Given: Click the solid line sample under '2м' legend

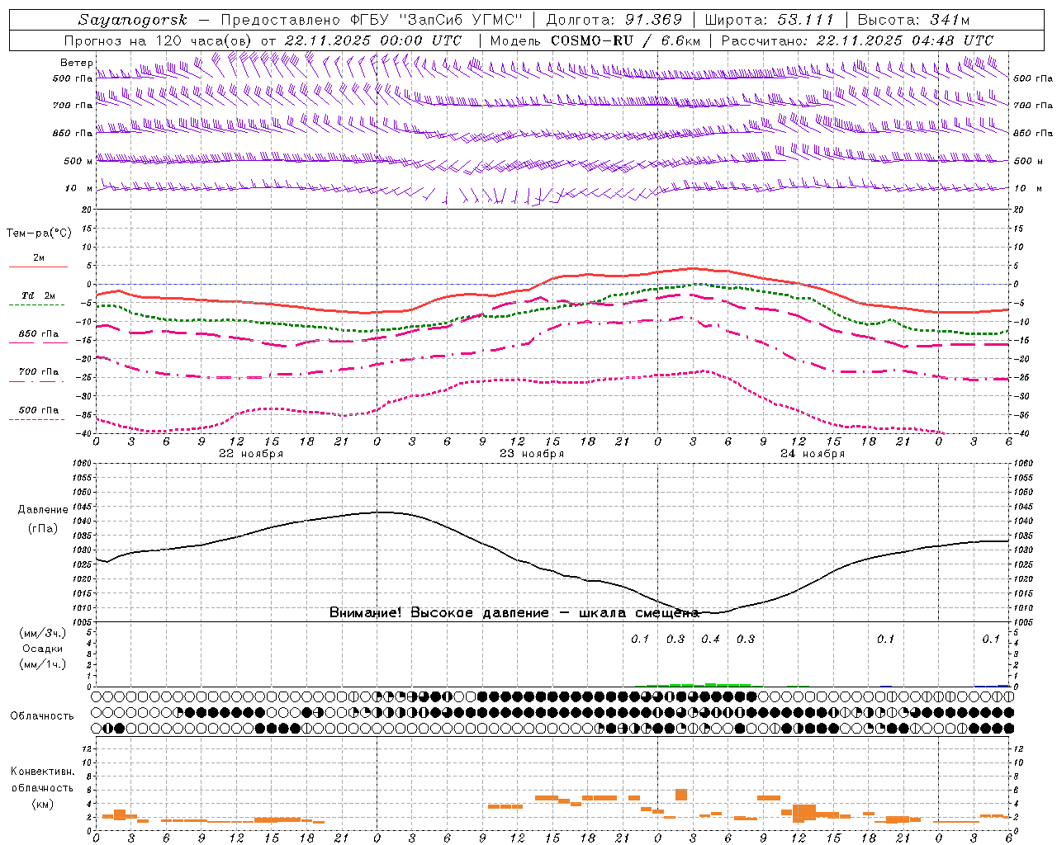Looking at the screenshot, I should tap(38, 267).
